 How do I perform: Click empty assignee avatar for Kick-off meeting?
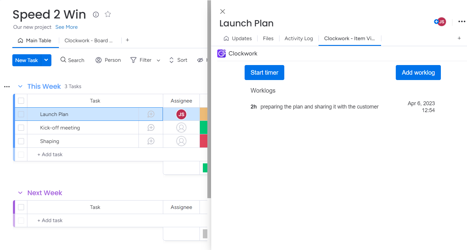[x=181, y=128]
